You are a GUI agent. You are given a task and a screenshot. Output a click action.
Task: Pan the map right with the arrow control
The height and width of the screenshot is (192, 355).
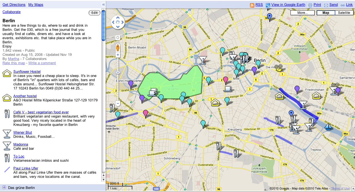pyautogui.click(x=123, y=22)
